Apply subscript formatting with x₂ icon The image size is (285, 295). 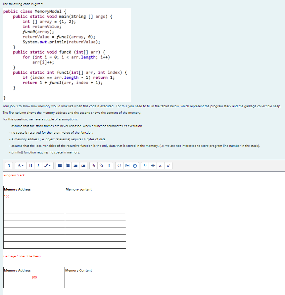(160, 165)
